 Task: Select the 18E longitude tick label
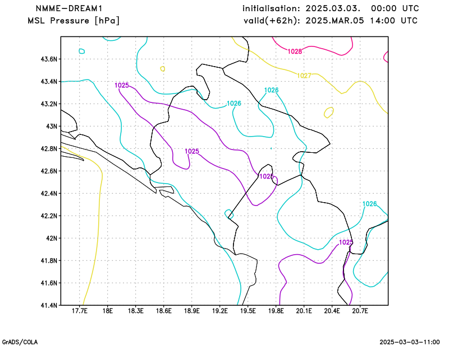108,311
